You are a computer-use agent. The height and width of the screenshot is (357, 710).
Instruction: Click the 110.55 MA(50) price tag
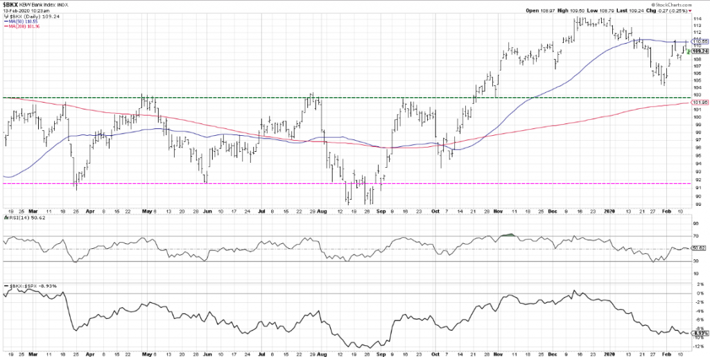[x=699, y=42]
